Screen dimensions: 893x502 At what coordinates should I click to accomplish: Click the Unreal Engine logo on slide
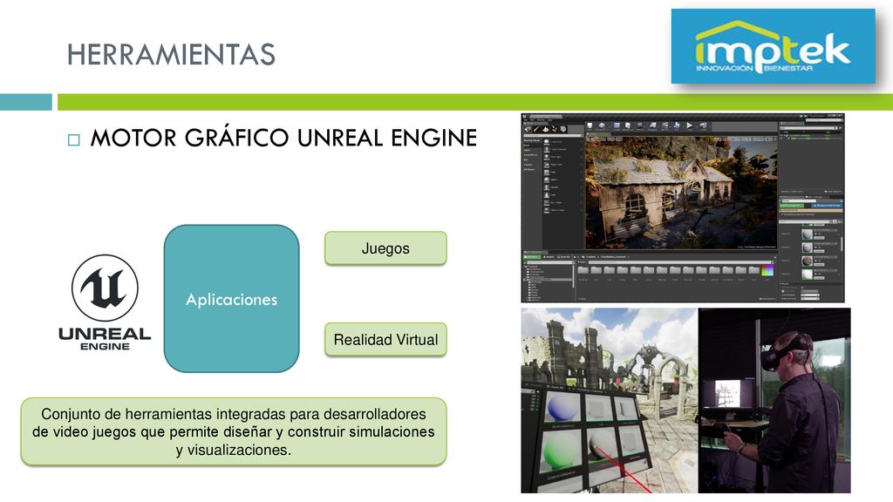click(x=105, y=302)
